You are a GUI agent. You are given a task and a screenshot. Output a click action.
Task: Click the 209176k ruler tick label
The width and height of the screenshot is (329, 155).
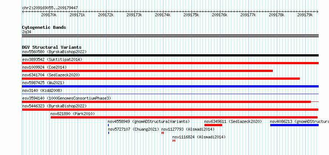click(x=220, y=15)
